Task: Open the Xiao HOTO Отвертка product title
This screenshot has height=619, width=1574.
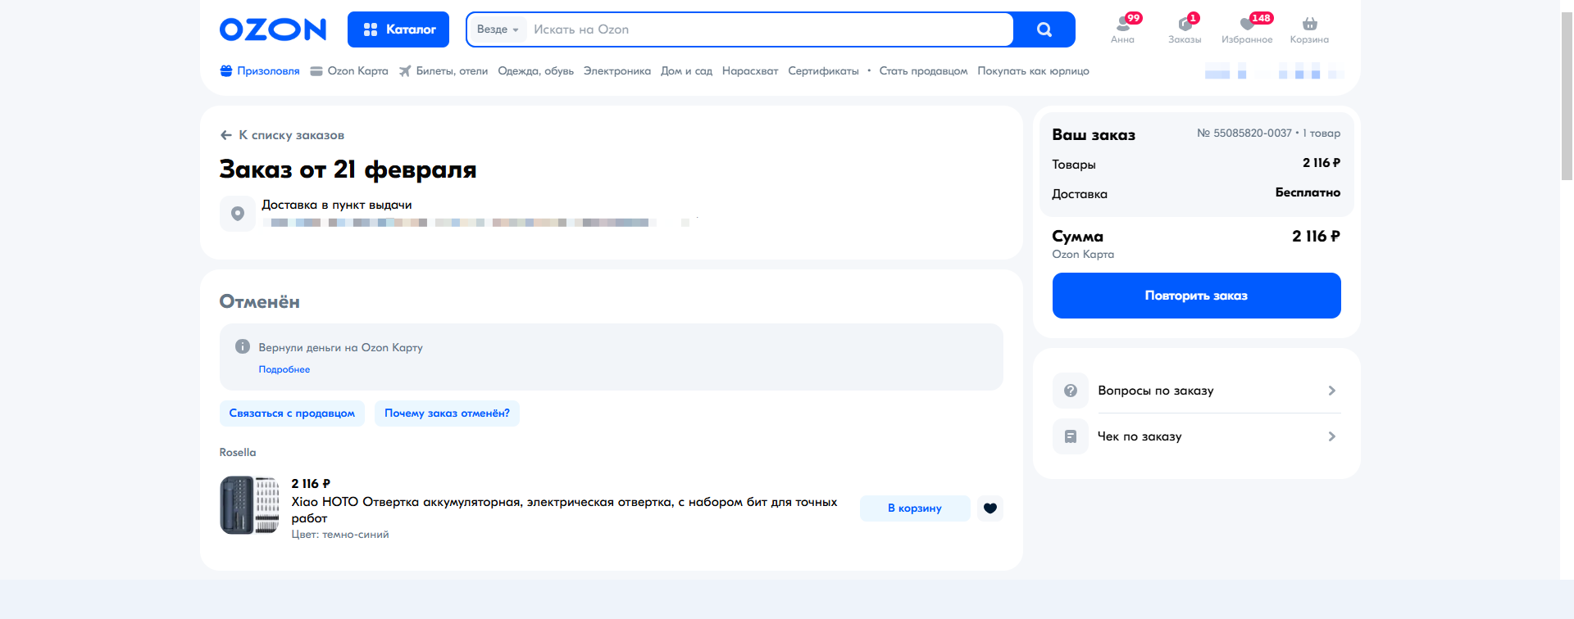Action: click(564, 510)
